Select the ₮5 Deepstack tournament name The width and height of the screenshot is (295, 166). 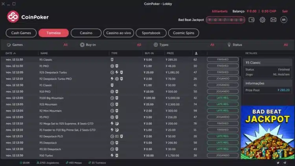click(x=48, y=143)
